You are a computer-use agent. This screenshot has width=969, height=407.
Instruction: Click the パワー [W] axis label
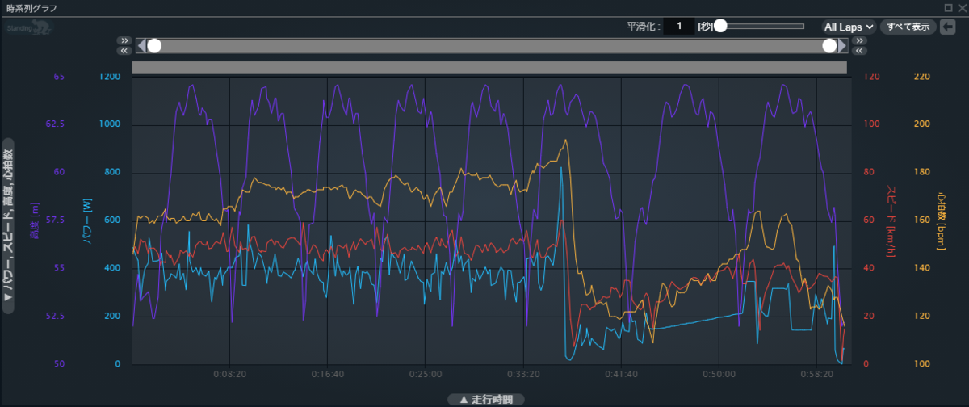[89, 220]
